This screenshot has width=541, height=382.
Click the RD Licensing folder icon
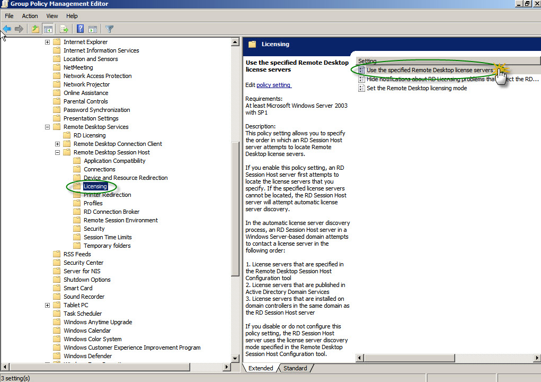pos(67,135)
